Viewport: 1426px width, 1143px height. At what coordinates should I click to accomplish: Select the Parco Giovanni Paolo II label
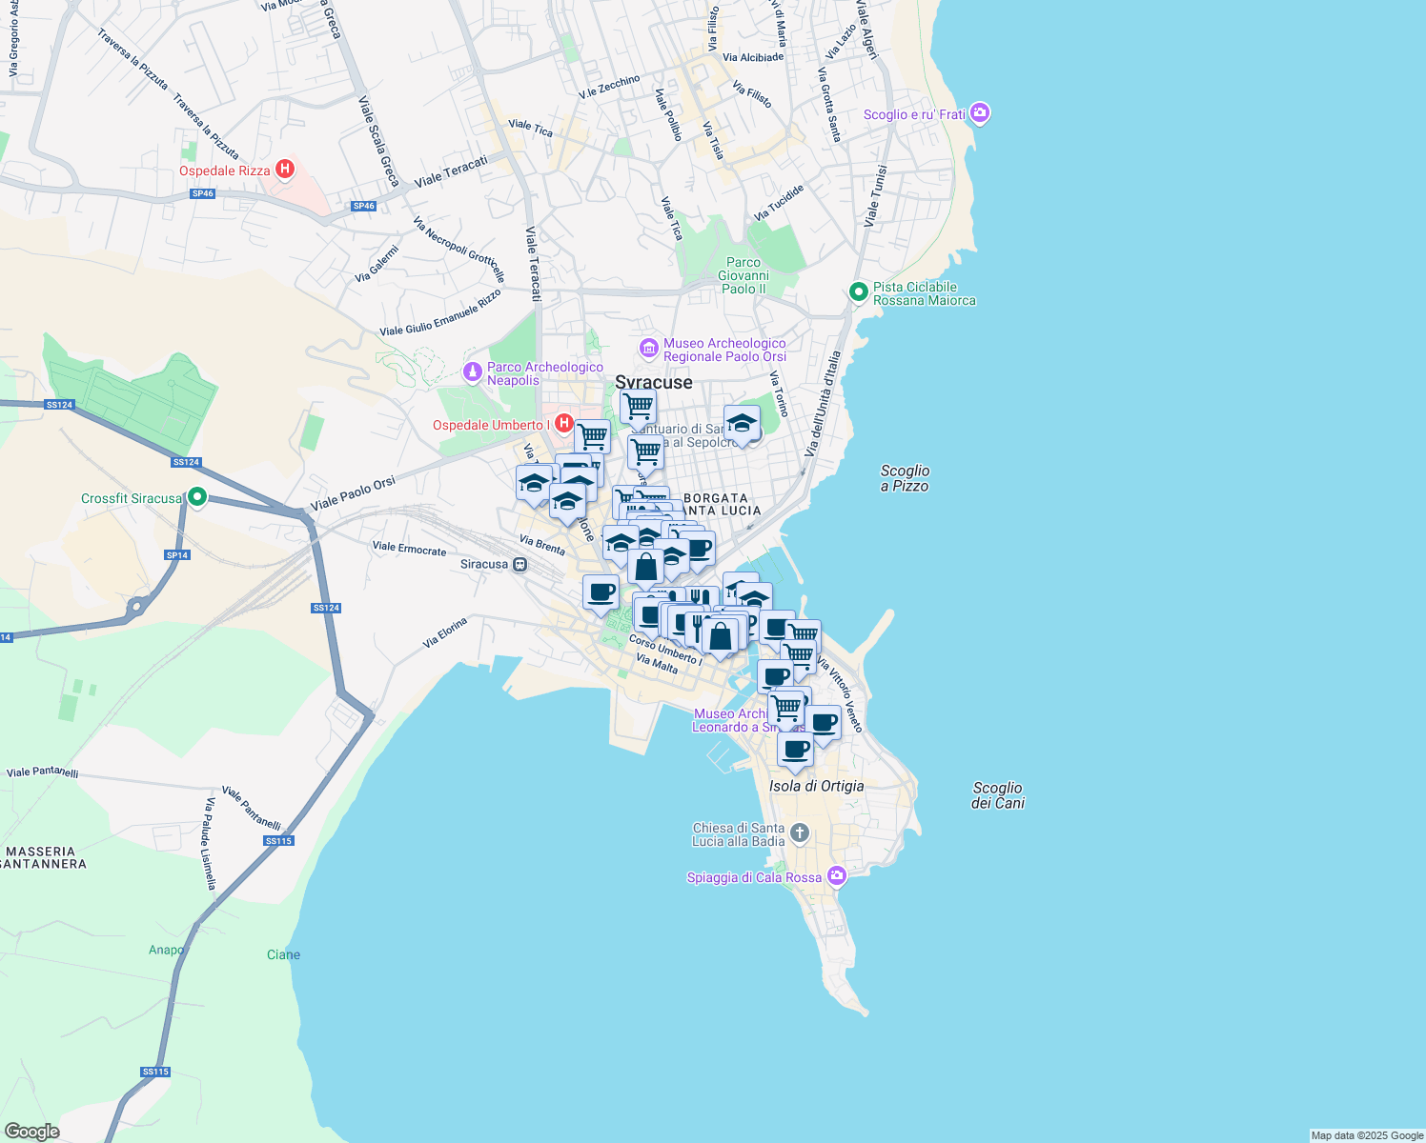744,275
